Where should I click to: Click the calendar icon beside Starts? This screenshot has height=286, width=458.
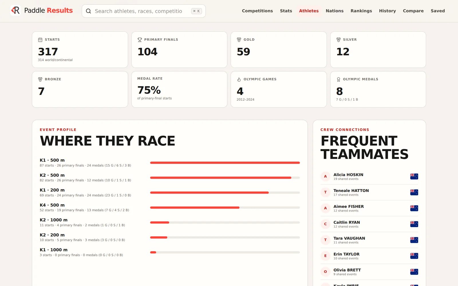[40, 40]
